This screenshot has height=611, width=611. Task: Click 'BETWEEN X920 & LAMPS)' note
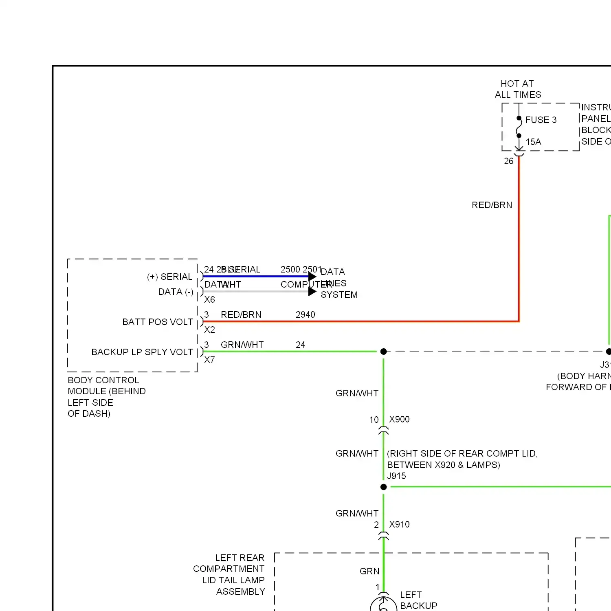click(x=444, y=465)
